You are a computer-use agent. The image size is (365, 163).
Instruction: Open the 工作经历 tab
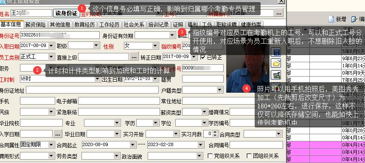(109, 25)
